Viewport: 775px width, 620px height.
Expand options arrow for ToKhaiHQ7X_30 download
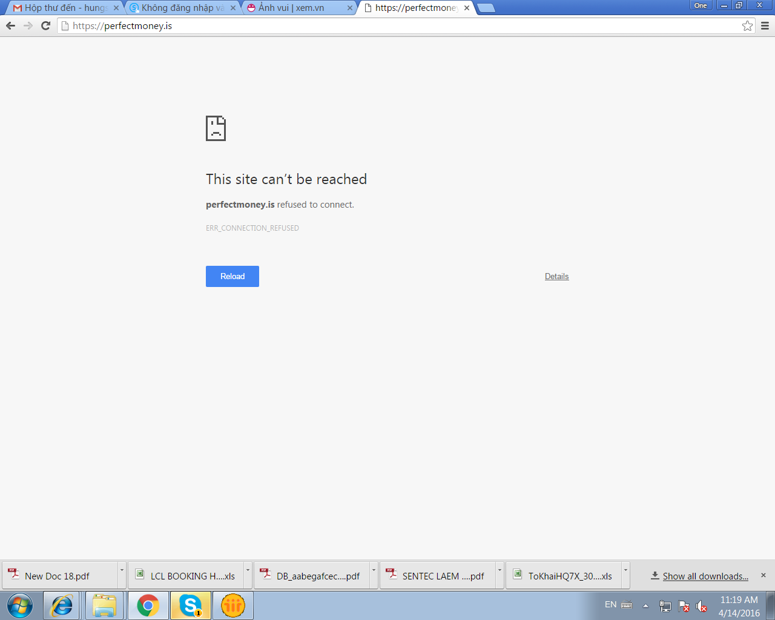pyautogui.click(x=625, y=576)
